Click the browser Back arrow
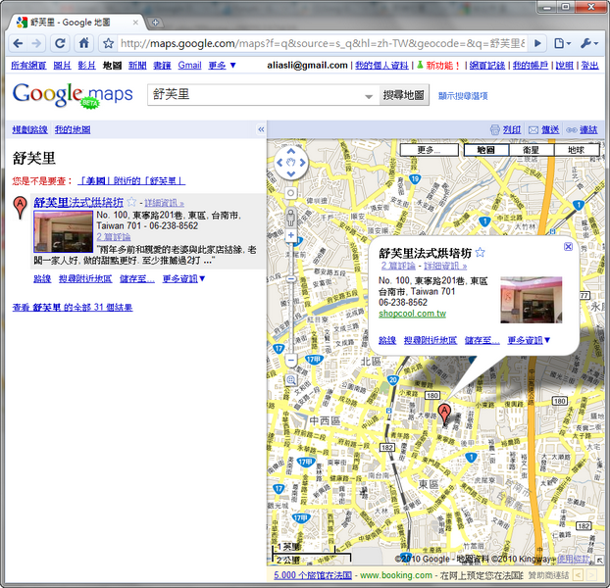Image resolution: width=610 pixels, height=588 pixels. (x=18, y=43)
